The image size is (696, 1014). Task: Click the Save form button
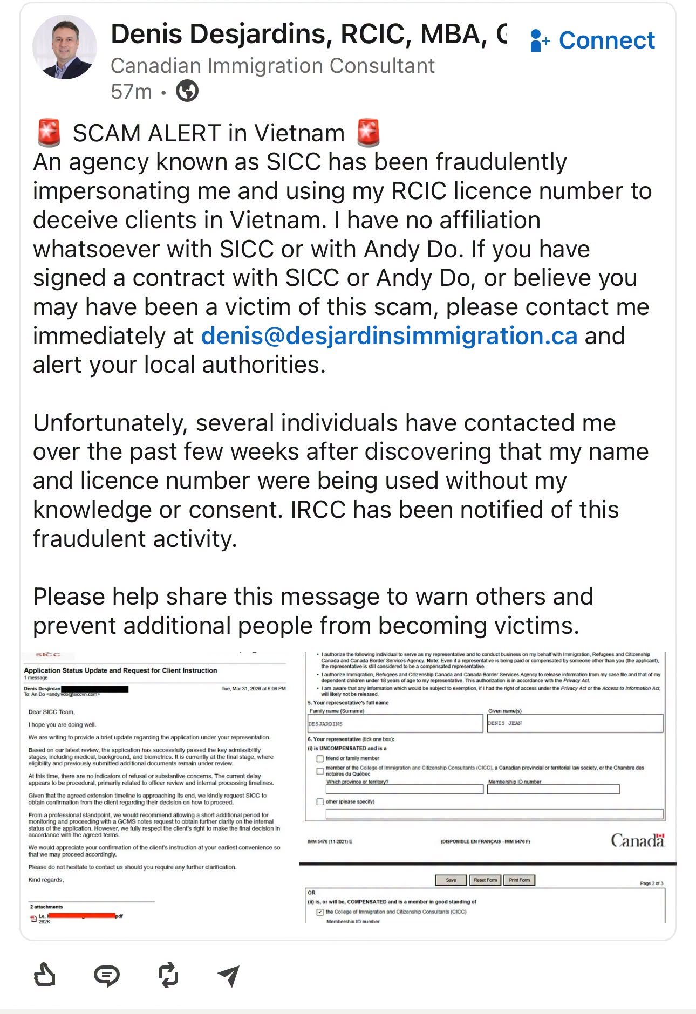click(x=451, y=880)
